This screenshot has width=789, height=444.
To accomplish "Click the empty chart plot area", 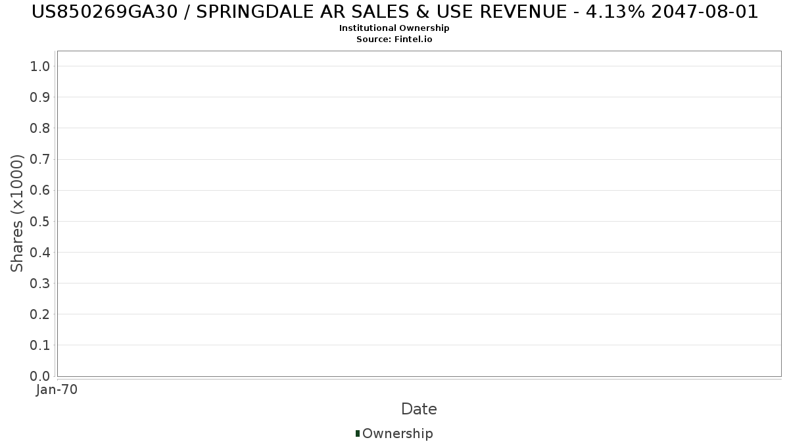I will tap(419, 214).
